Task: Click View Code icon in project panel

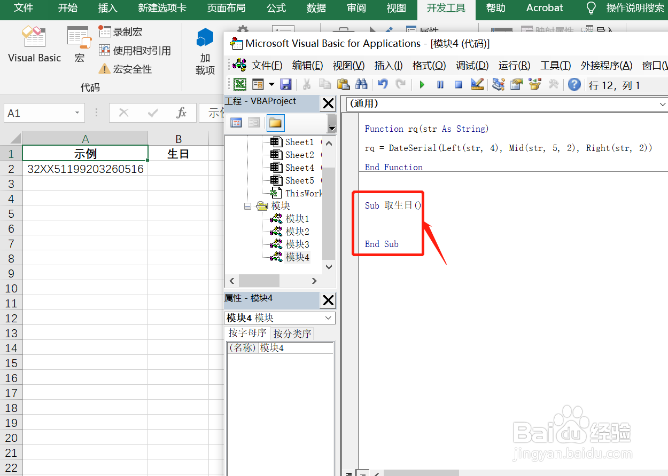Action: 236,123
